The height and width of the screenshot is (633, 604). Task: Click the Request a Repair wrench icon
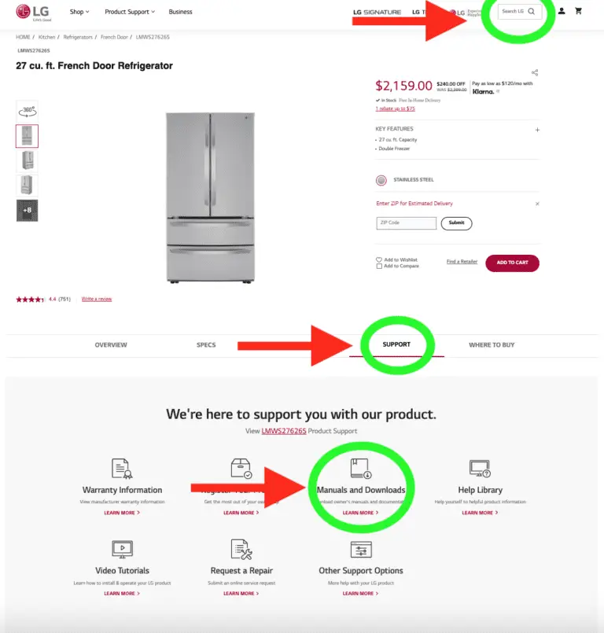241,548
